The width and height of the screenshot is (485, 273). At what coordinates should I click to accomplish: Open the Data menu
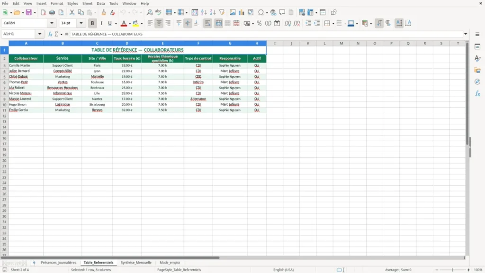(100, 3)
